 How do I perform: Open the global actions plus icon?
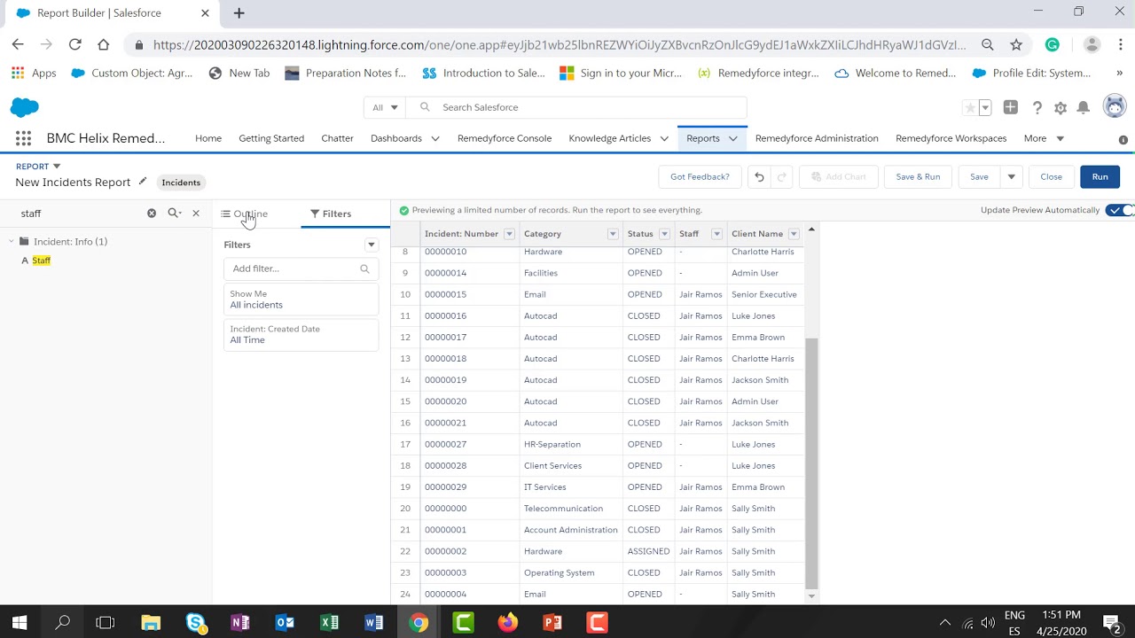click(x=1011, y=107)
